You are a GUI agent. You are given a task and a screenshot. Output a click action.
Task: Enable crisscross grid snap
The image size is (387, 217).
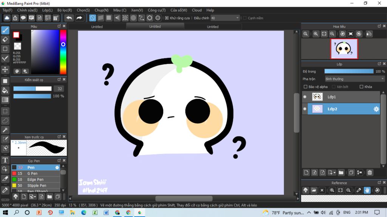pos(108,18)
